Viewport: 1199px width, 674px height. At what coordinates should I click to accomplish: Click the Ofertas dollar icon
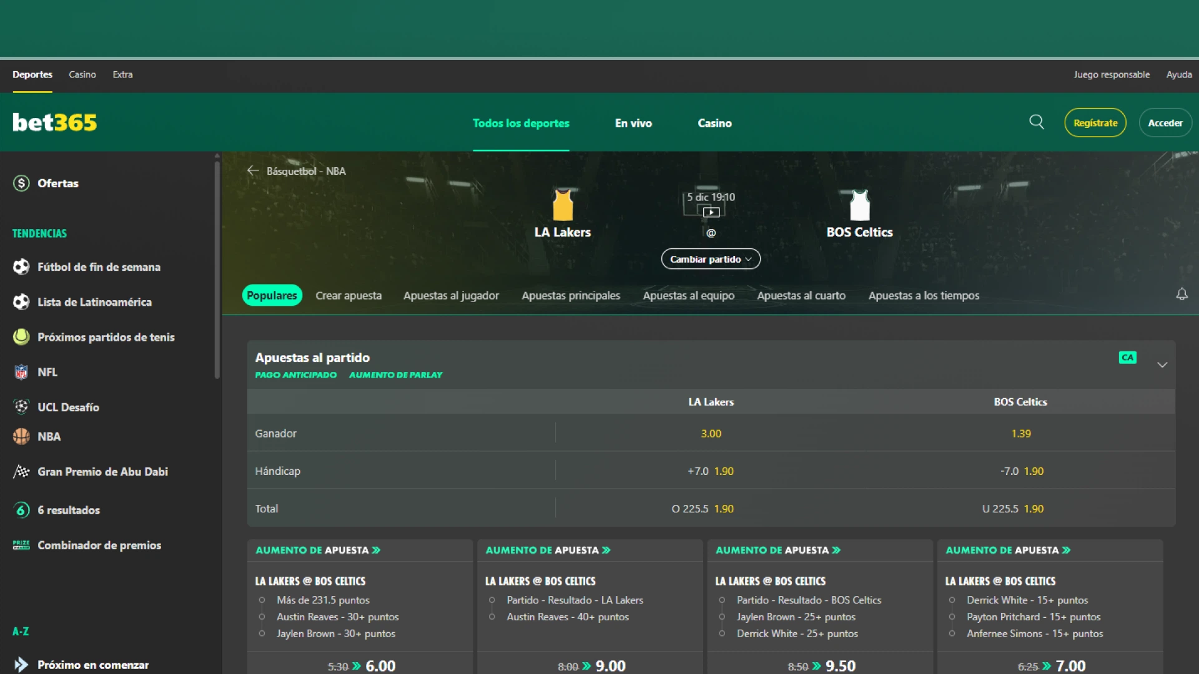coord(21,183)
